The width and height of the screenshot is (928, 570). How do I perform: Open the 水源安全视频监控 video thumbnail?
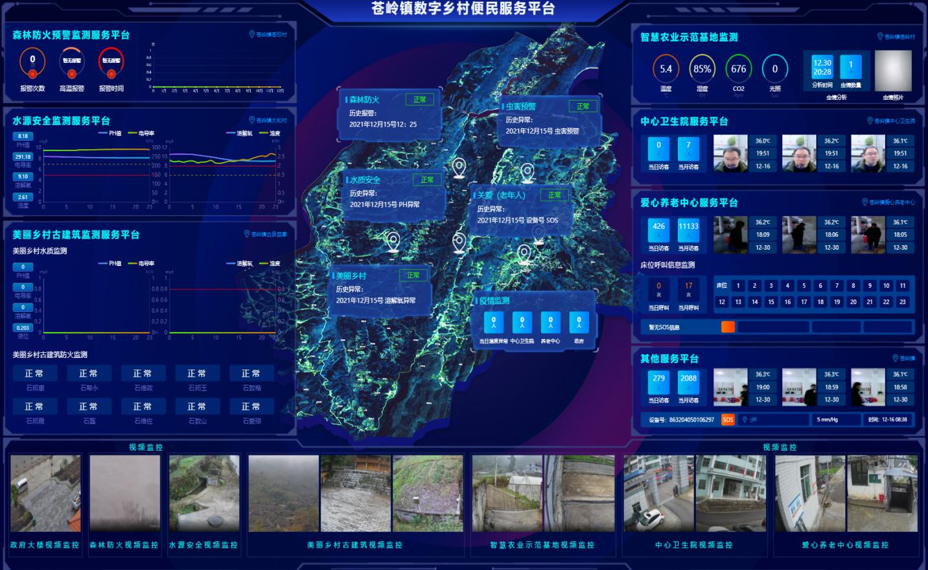pyautogui.click(x=203, y=493)
